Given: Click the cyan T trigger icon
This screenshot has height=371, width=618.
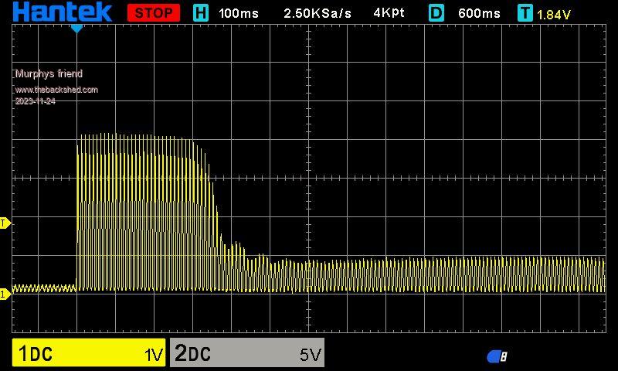Looking at the screenshot, I should [x=525, y=13].
